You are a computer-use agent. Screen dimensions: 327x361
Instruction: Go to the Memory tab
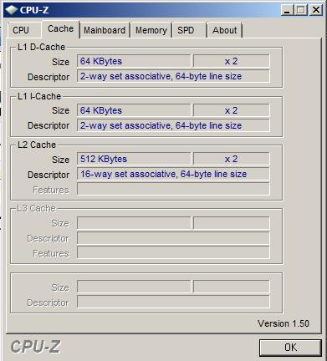[x=151, y=30]
